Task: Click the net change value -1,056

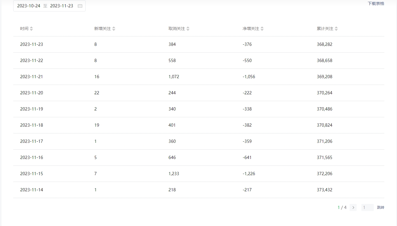Action: (249, 77)
